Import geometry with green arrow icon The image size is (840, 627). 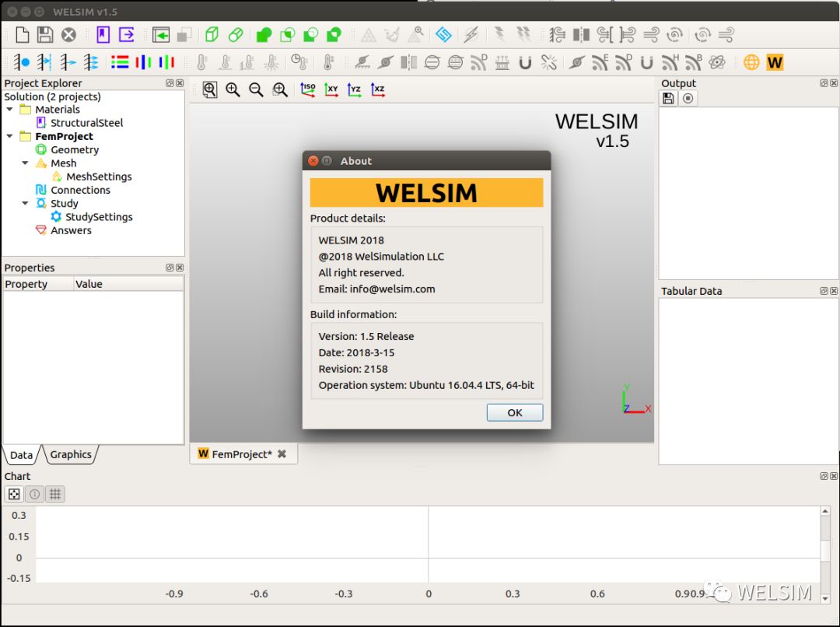161,35
